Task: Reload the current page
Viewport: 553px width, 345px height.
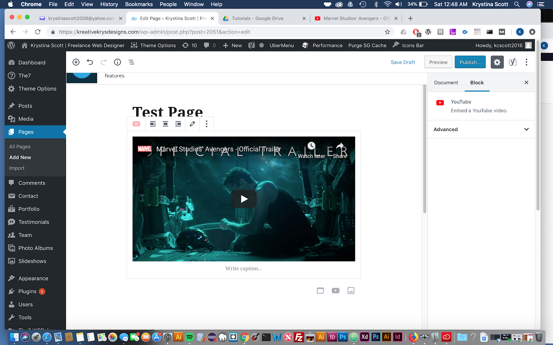Action: point(38,32)
